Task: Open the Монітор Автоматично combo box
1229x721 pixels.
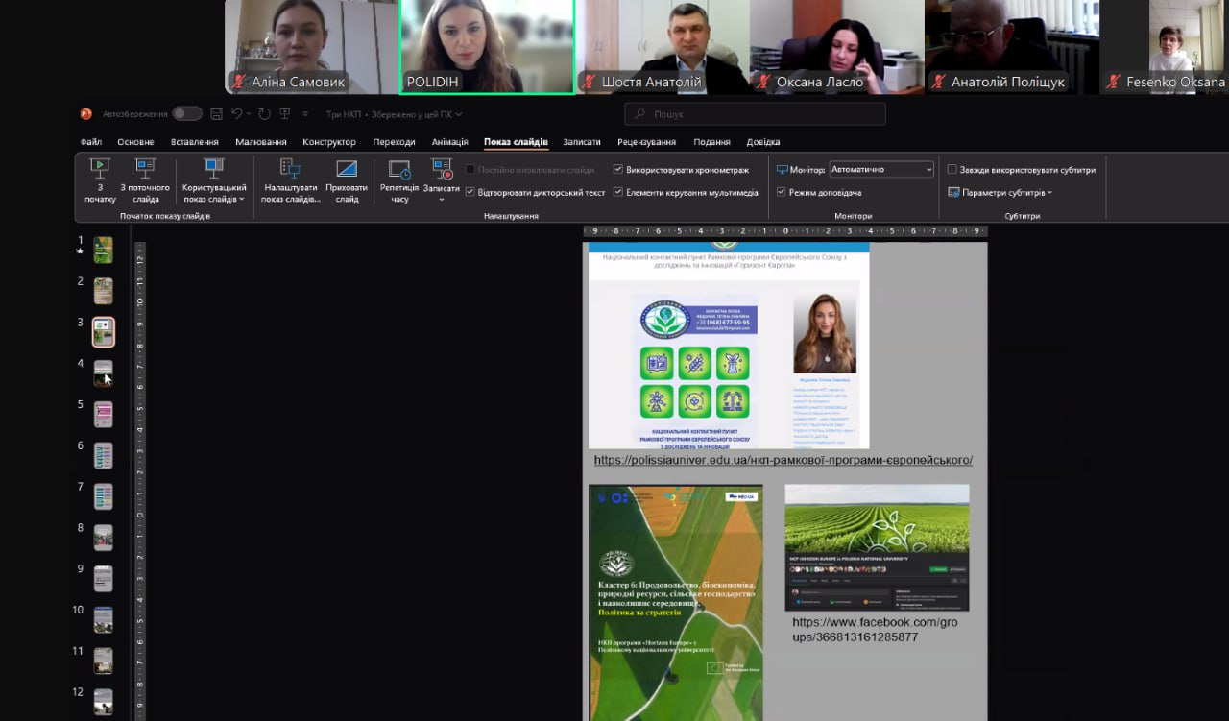Action: 881,170
